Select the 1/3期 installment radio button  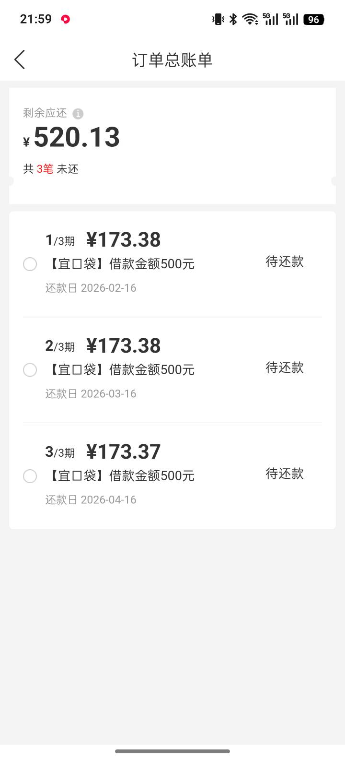point(30,264)
